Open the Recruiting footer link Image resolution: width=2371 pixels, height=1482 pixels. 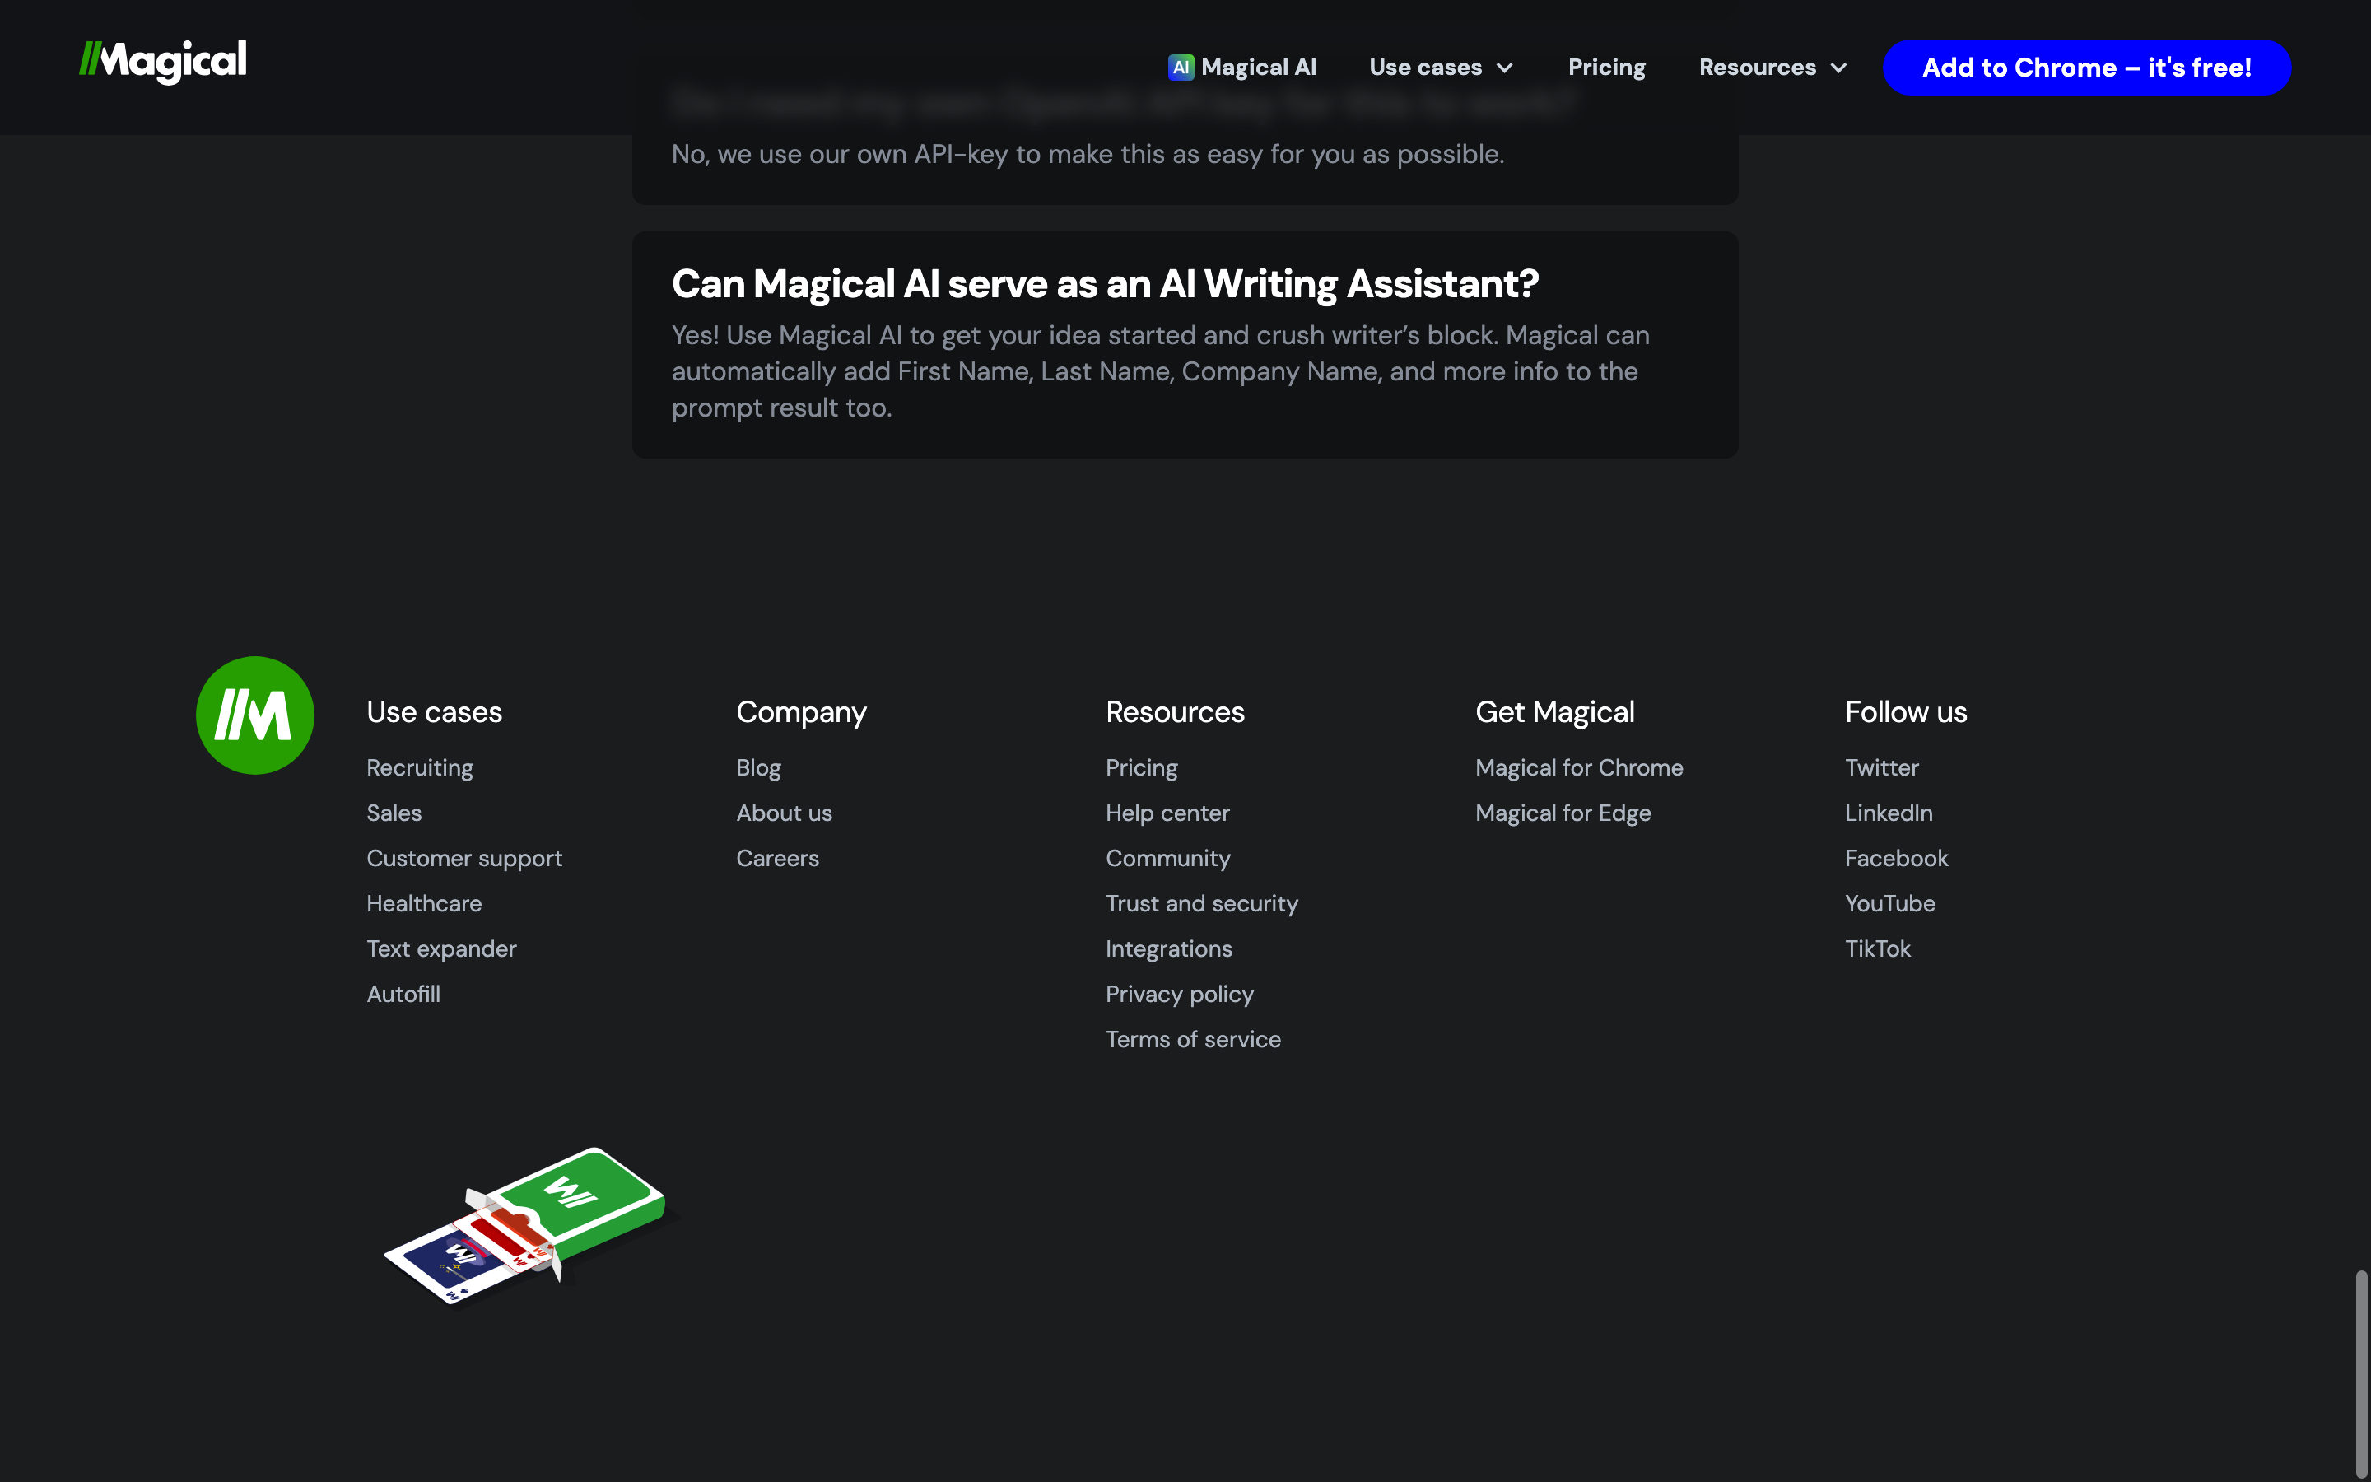pyautogui.click(x=419, y=767)
